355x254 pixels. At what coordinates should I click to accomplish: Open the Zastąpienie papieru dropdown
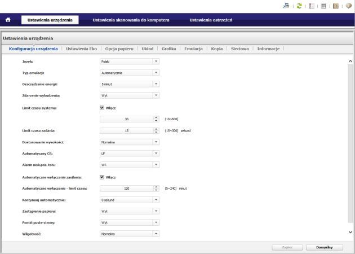130,211
